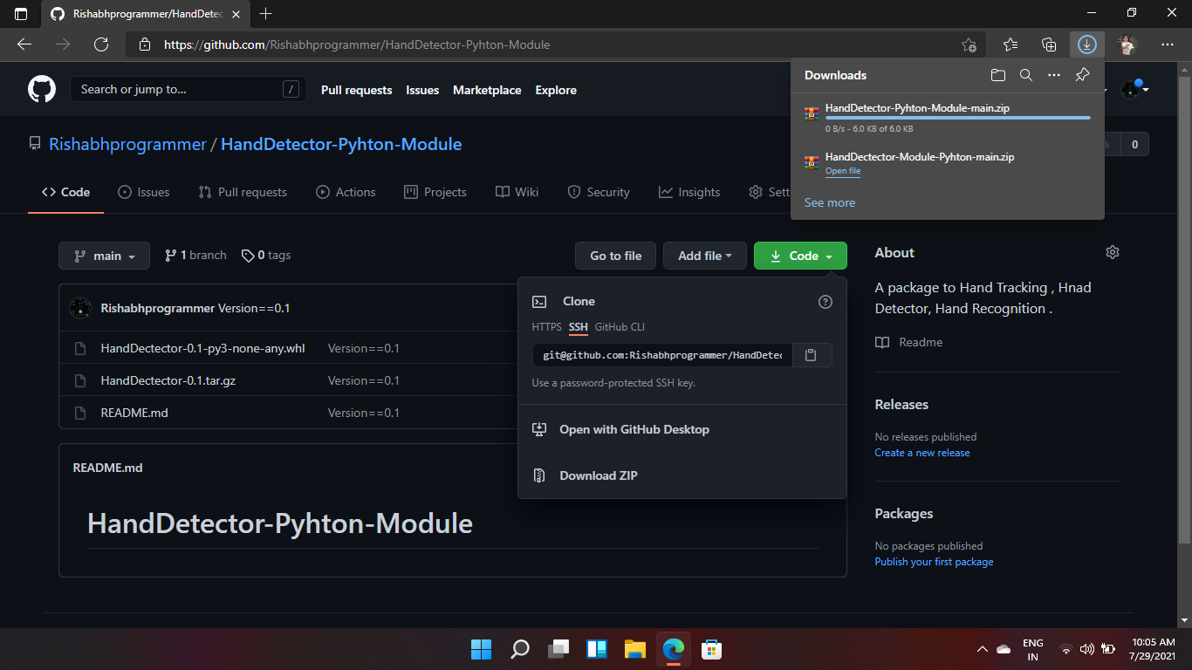Open the Edge profile avatar

(x=1127, y=44)
